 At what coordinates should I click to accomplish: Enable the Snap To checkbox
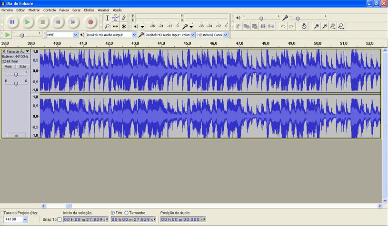click(x=60, y=219)
